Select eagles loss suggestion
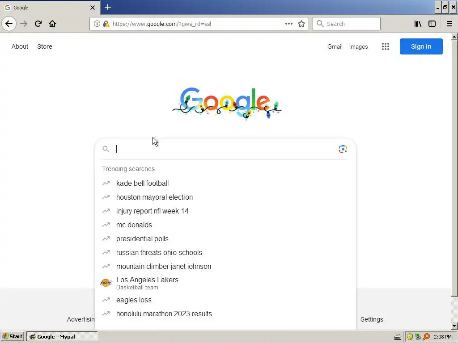458x343 pixels. 225,300
